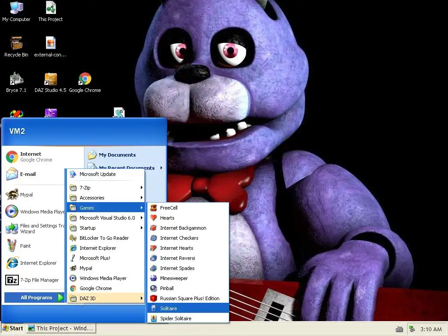Screen dimensions: 448x336
Task: Expand Microsoft Visual Studio 6.0 folder
Action: [x=106, y=218]
